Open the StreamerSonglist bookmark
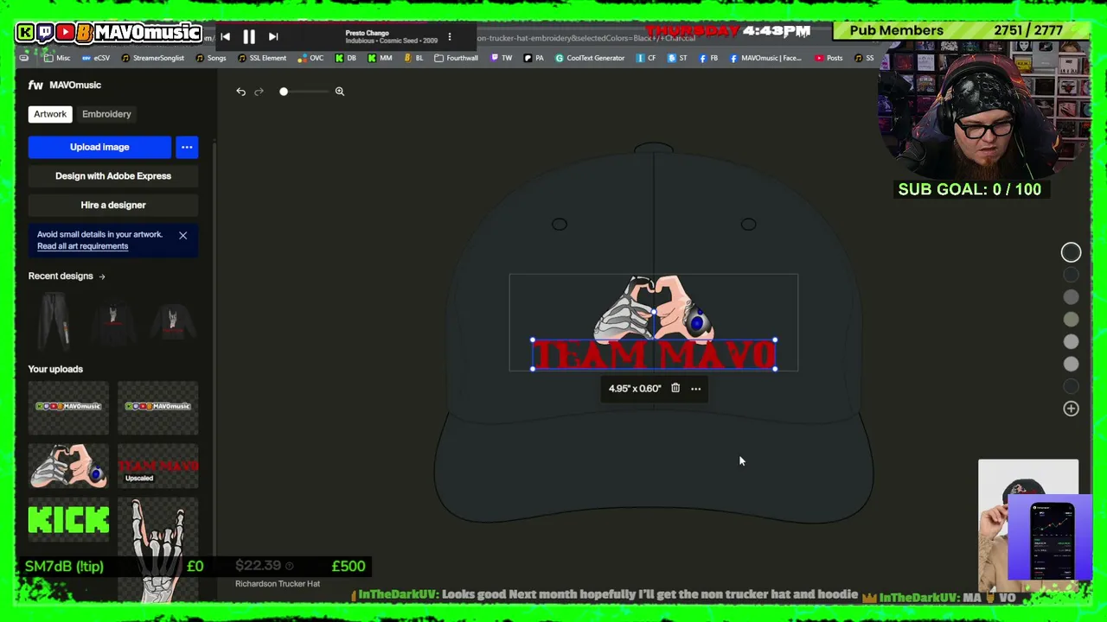 pos(153,58)
